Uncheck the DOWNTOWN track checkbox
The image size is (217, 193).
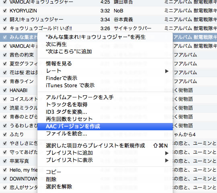click(x=5, y=179)
